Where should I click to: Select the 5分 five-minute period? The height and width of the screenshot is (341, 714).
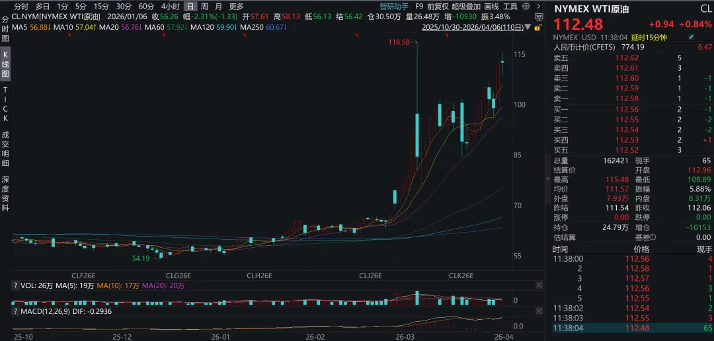pyautogui.click(x=81, y=7)
